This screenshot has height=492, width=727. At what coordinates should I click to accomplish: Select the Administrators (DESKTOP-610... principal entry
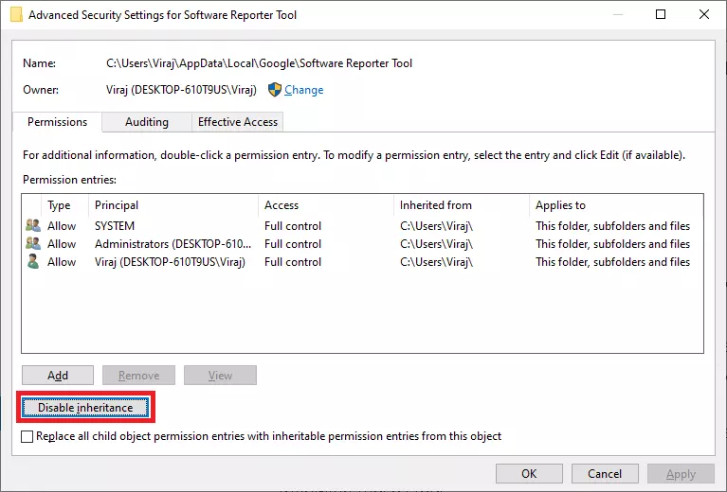[173, 244]
